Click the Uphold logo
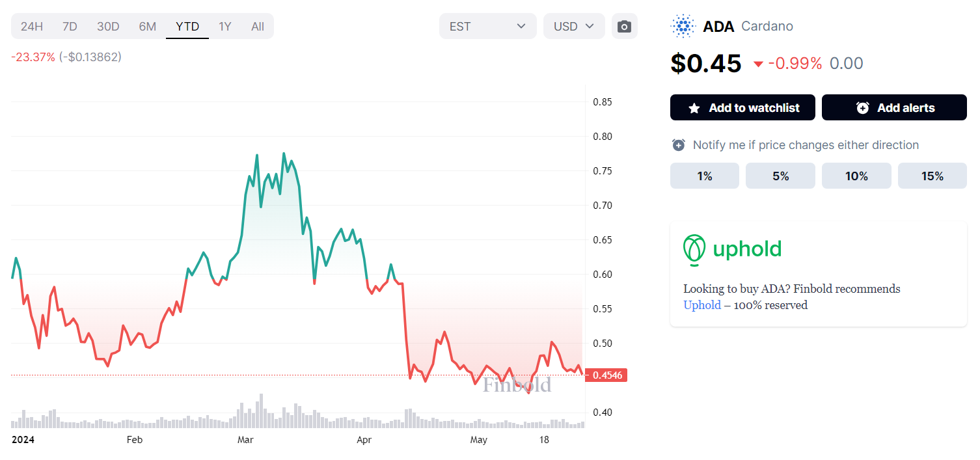 (732, 249)
